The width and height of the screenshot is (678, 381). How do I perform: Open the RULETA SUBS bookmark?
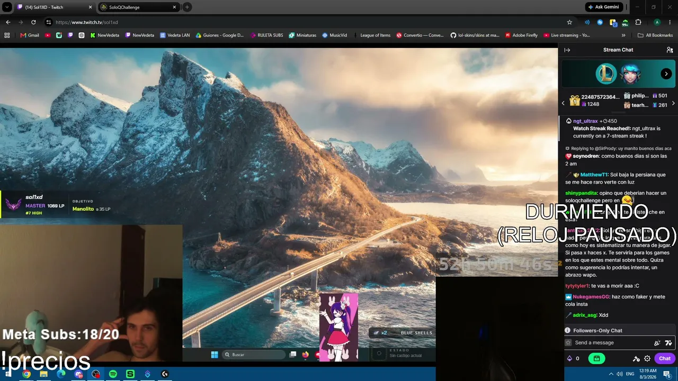point(266,35)
